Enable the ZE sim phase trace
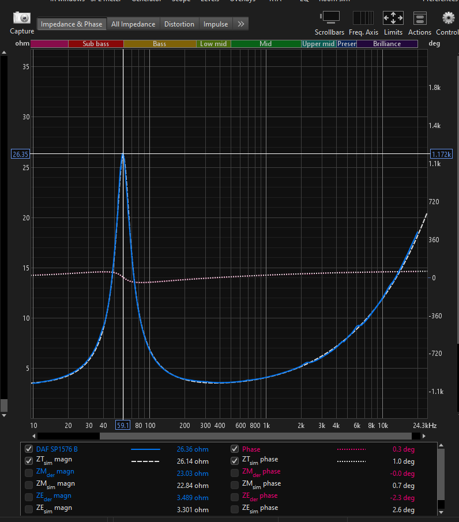Viewport: 459px width, 522px height. coord(235,509)
